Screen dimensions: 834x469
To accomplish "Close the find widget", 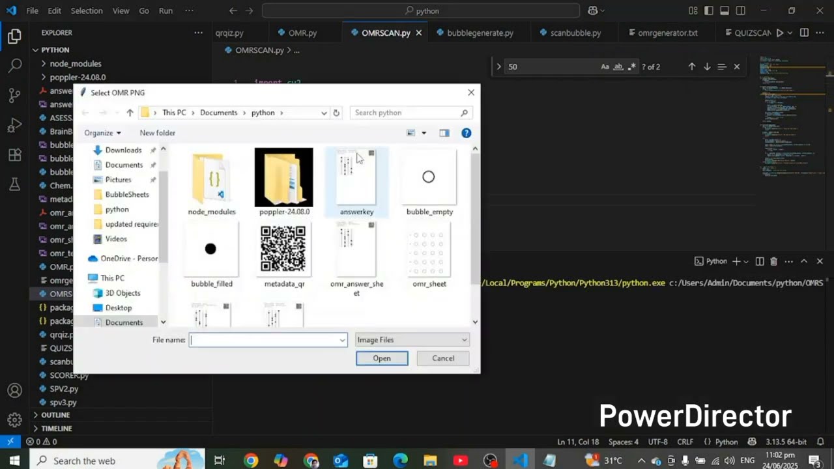I will (x=737, y=66).
